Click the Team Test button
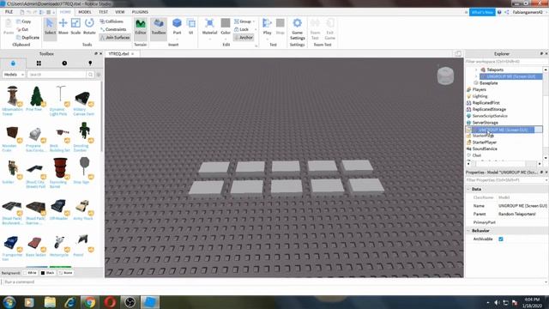This screenshot has width=549, height=309. [315, 29]
